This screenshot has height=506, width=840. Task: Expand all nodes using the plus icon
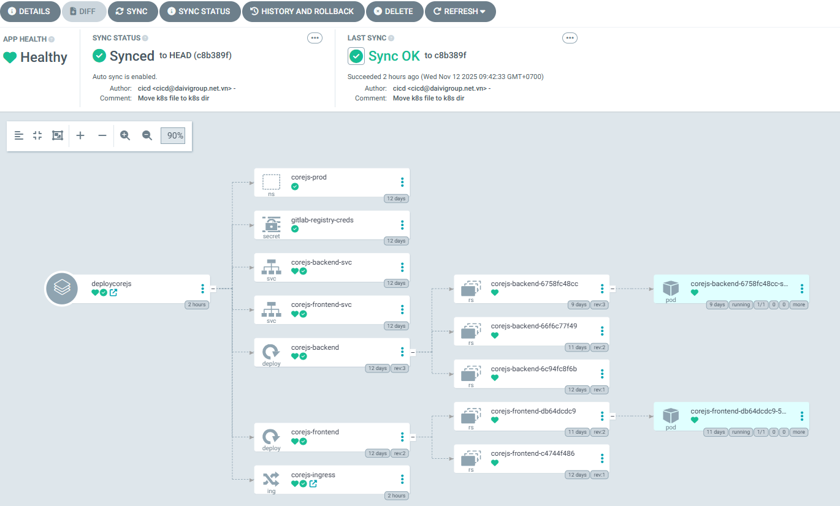click(x=80, y=135)
